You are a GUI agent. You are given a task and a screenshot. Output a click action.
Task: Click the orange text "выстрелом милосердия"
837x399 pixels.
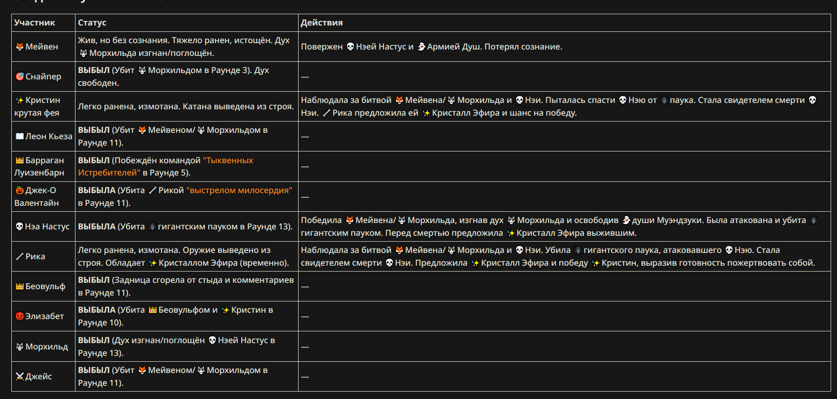click(x=239, y=190)
